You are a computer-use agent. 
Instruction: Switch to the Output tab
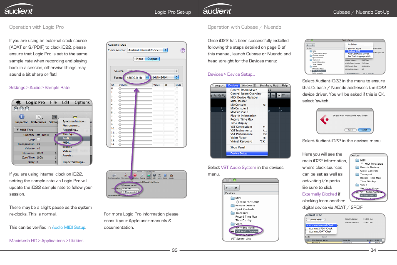(x=152, y=59)
